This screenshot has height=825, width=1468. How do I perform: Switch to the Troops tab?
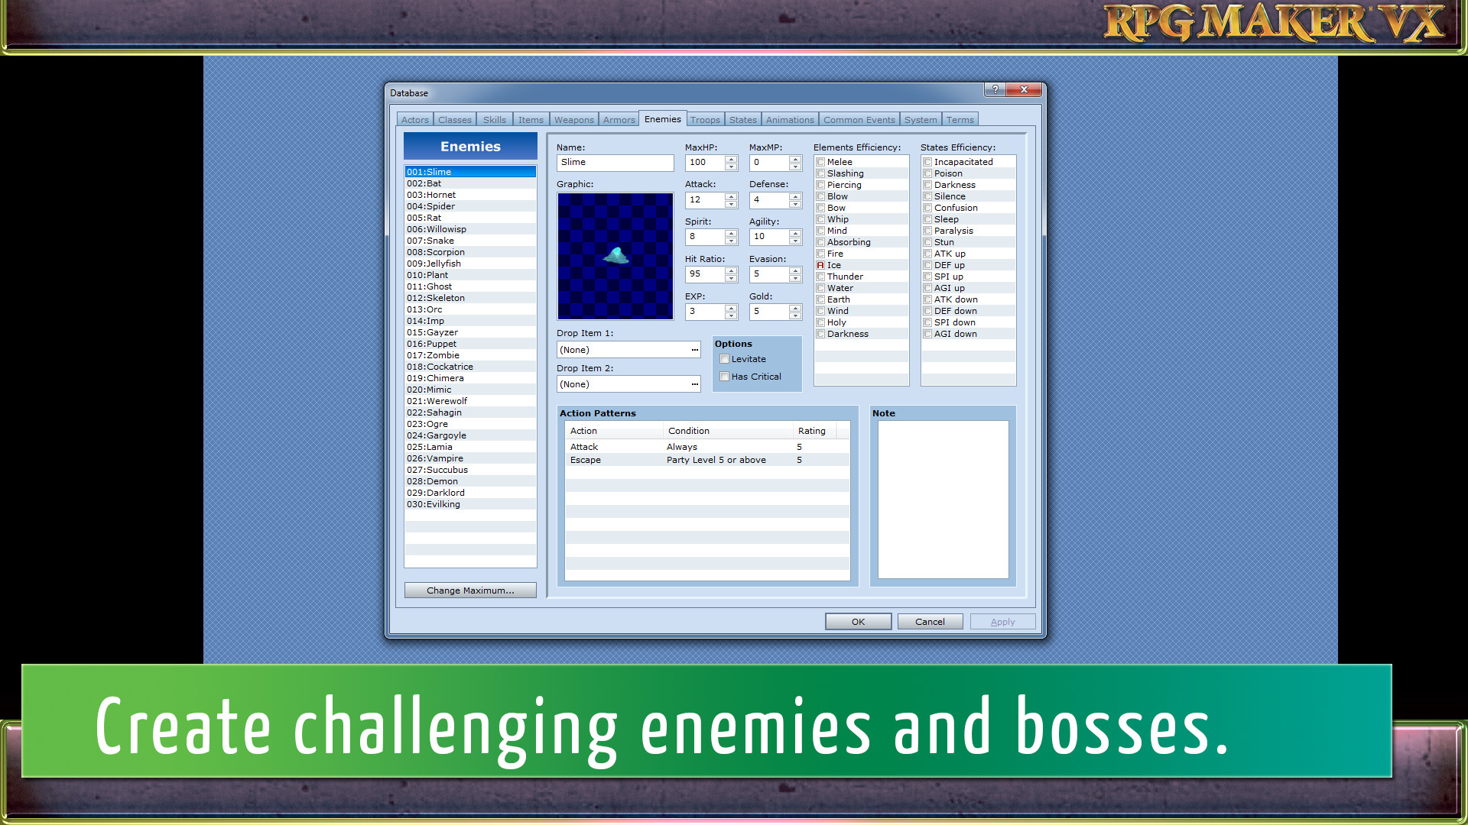tap(703, 119)
